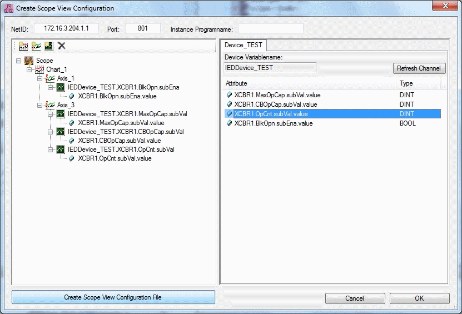Click the Axis_3 axis icon

tap(50, 105)
